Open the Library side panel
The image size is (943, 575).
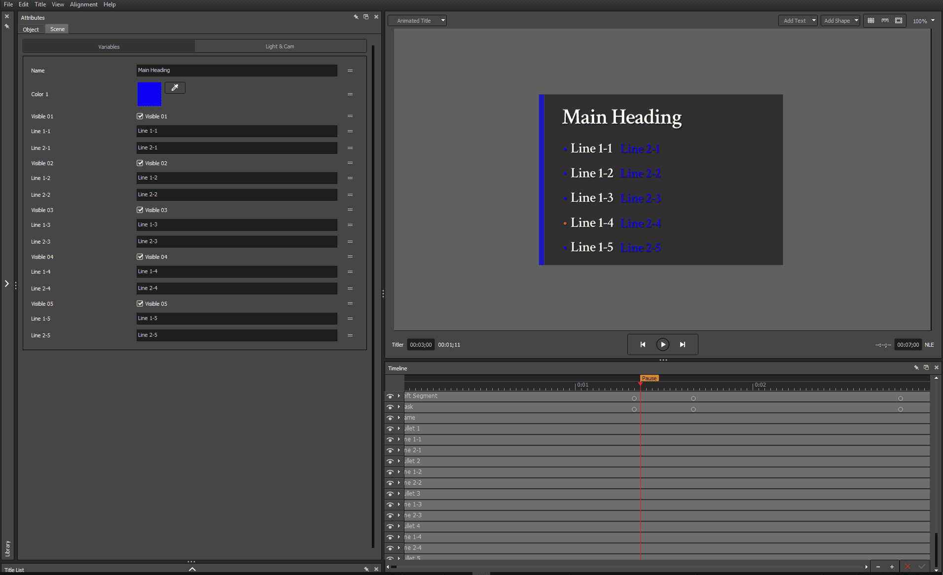tap(7, 548)
